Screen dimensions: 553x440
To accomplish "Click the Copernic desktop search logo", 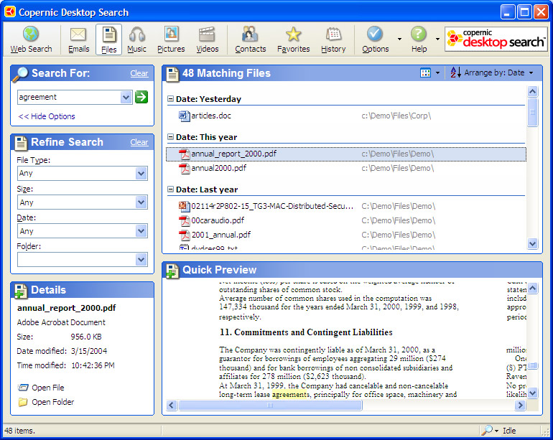I will point(496,39).
